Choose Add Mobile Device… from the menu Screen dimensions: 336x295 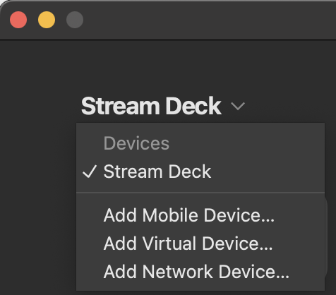200,215
